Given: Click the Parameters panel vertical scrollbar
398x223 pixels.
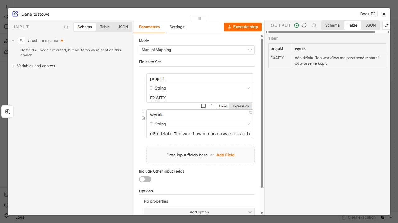Looking at the screenshot, I should pyautogui.click(x=262, y=113).
